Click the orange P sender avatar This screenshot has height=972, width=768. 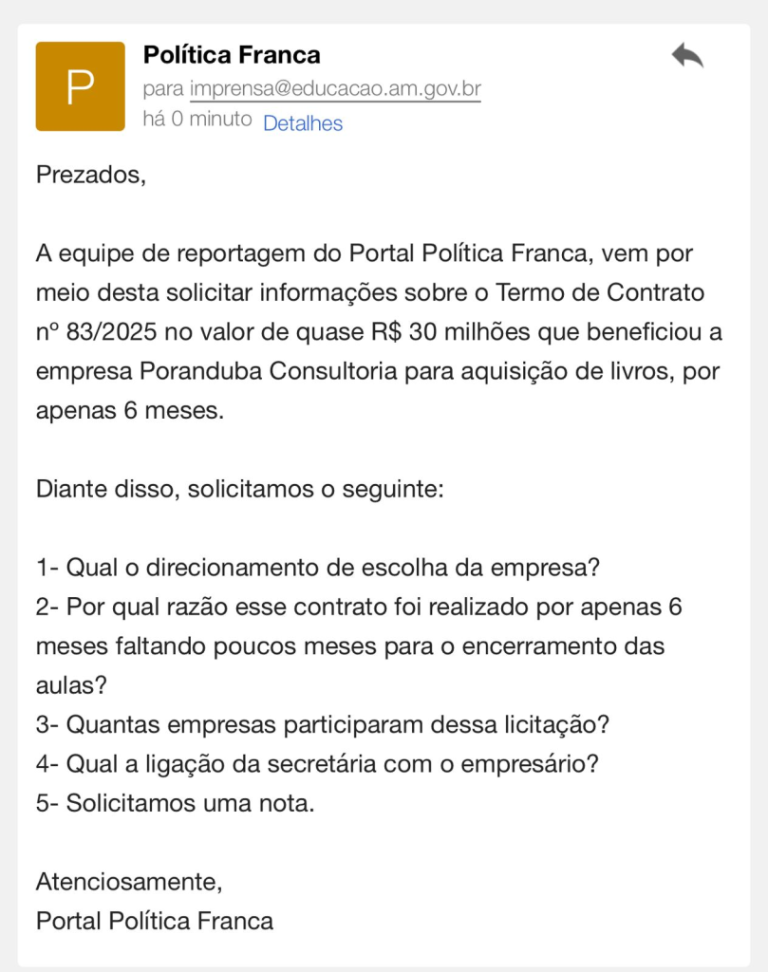(x=80, y=86)
